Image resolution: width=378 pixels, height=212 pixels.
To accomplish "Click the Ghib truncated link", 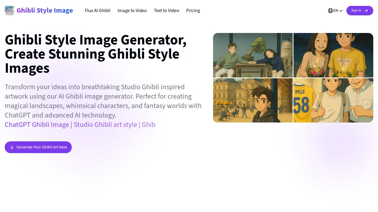I will click(x=149, y=125).
